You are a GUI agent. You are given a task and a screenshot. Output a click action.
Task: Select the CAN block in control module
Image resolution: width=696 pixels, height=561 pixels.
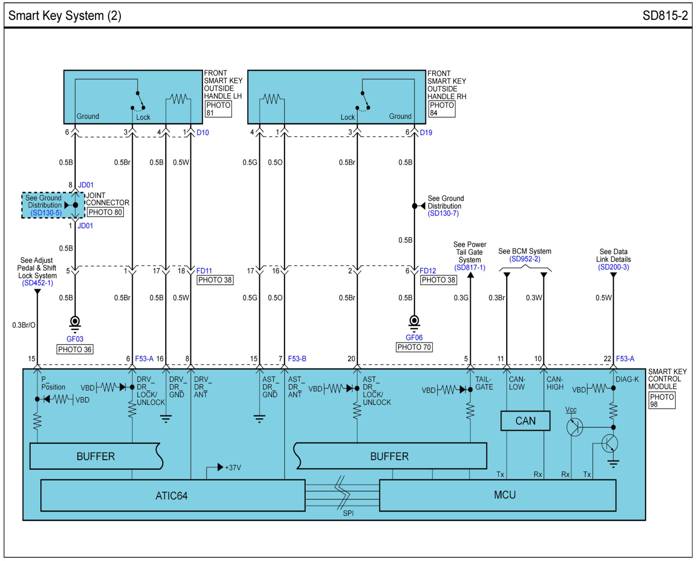[525, 421]
